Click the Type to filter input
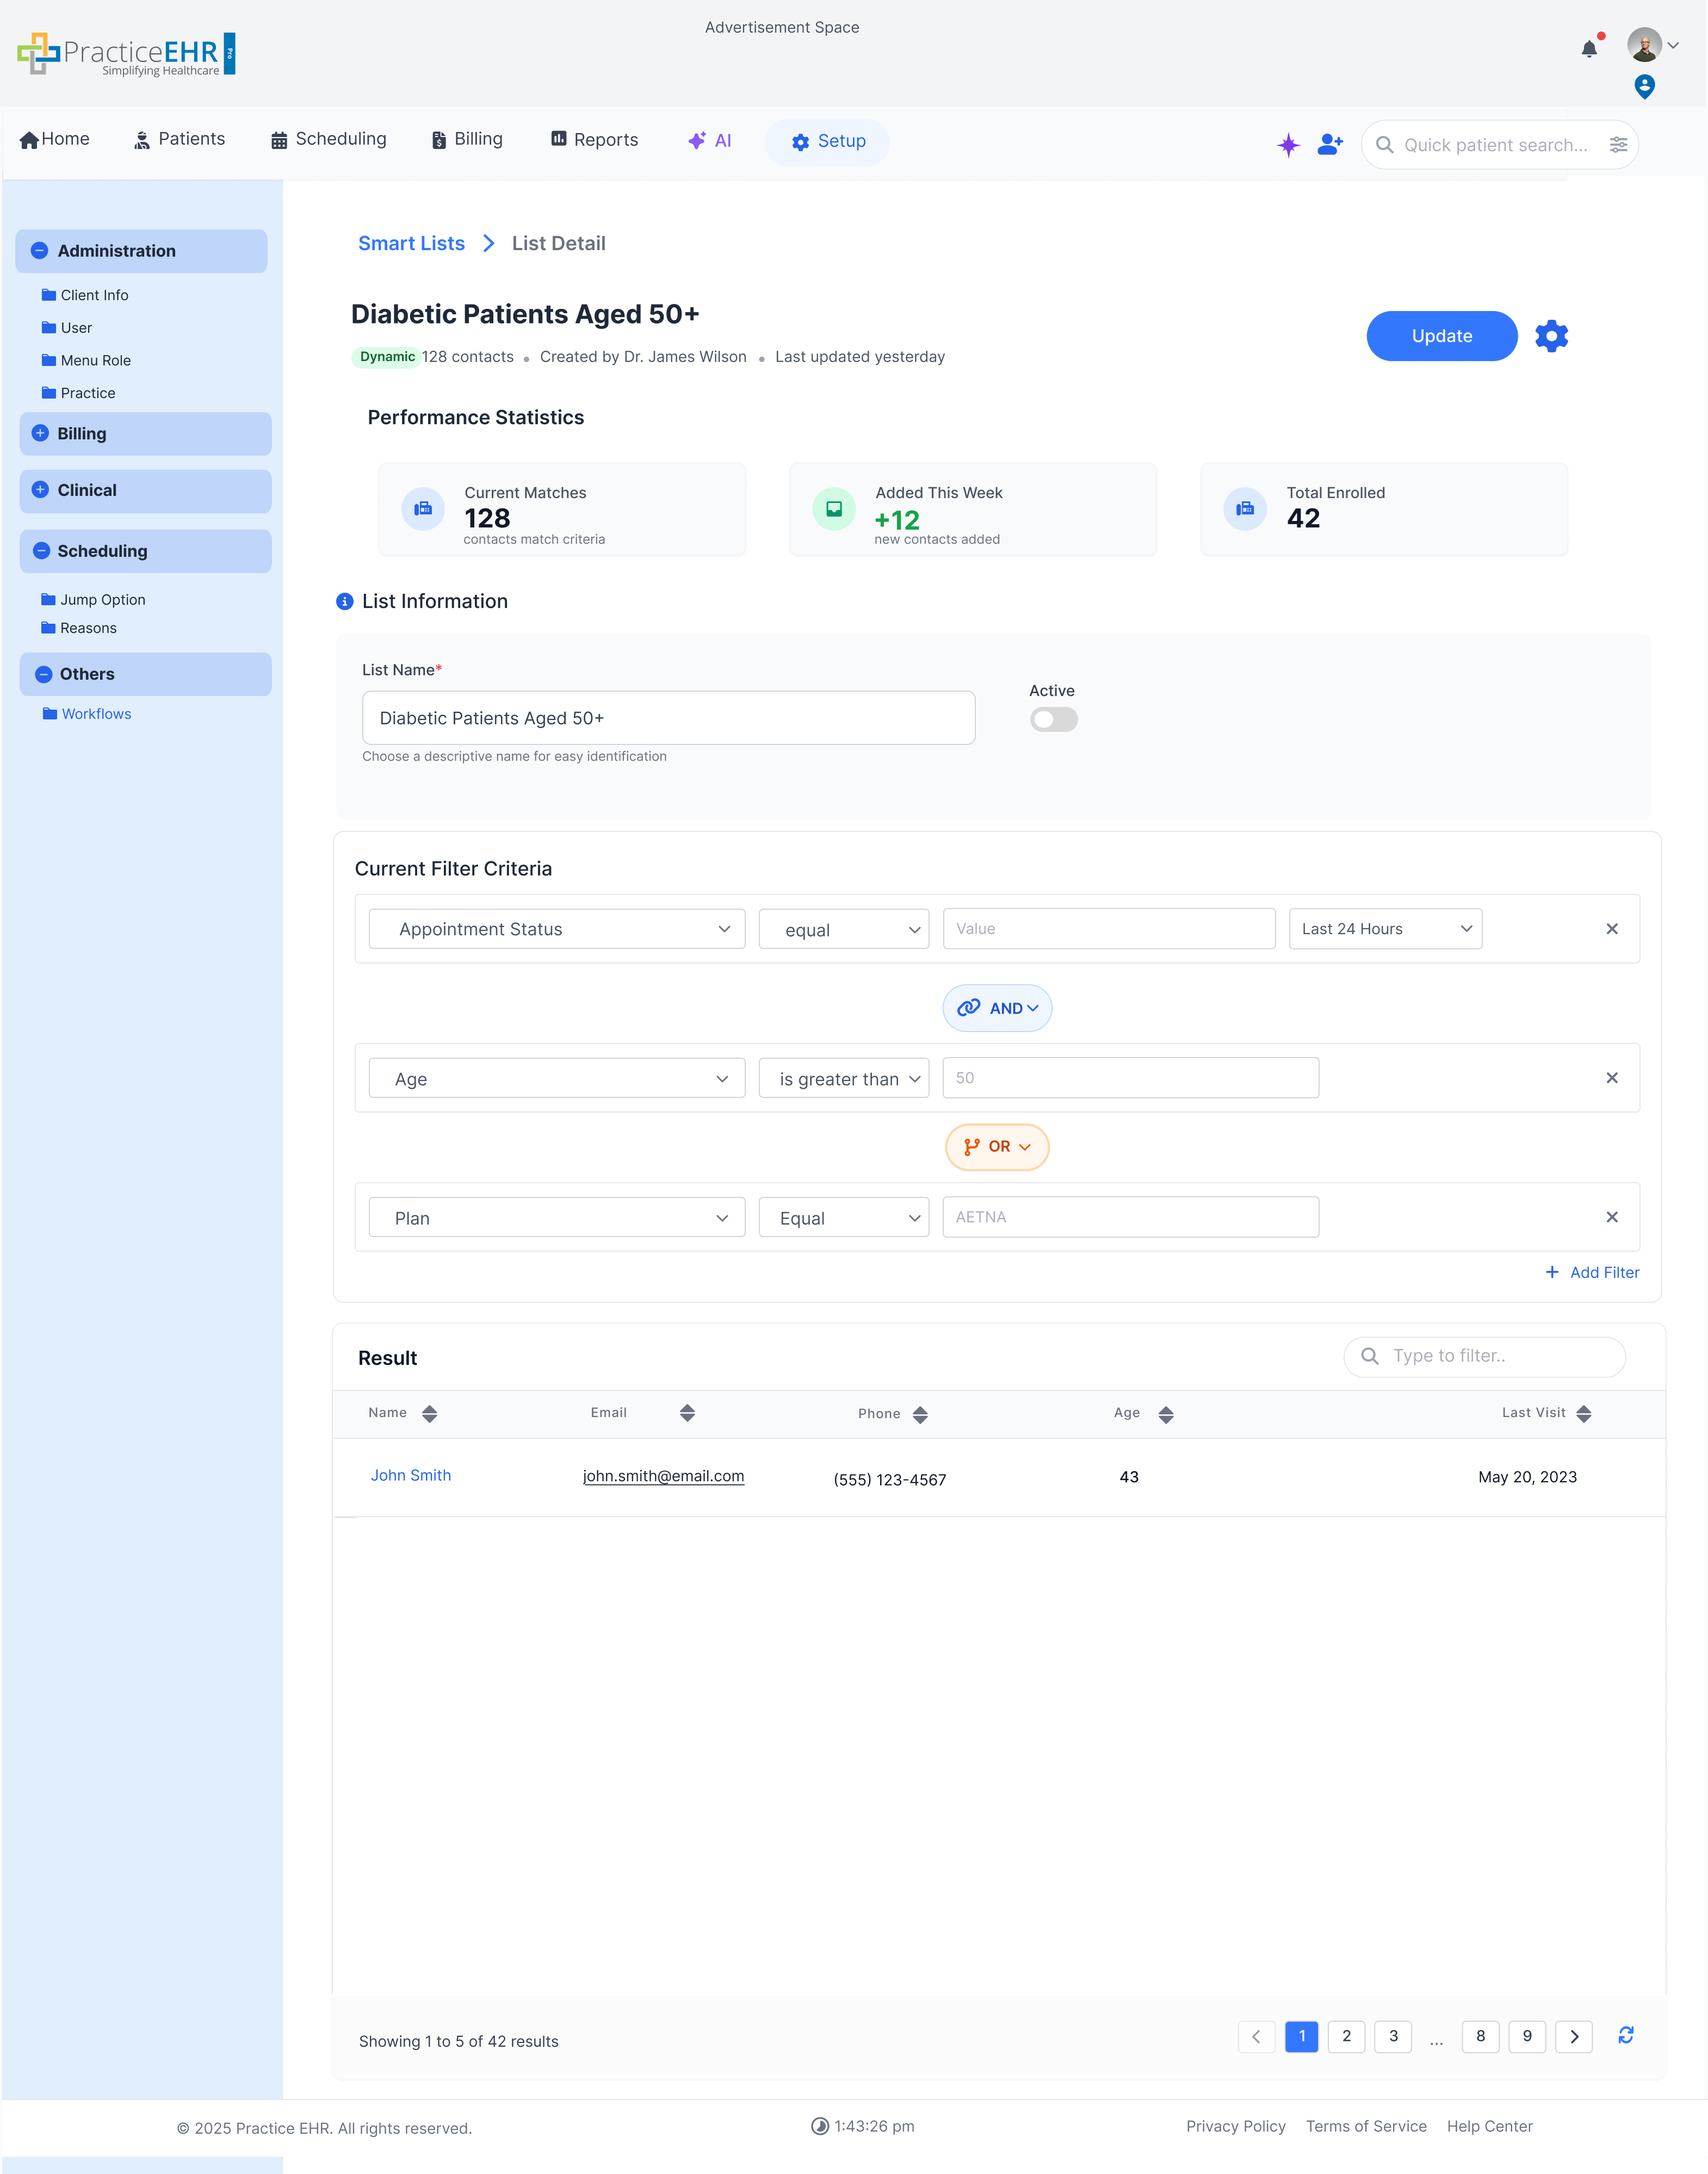The width and height of the screenshot is (1708, 2174). pyautogui.click(x=1484, y=1356)
